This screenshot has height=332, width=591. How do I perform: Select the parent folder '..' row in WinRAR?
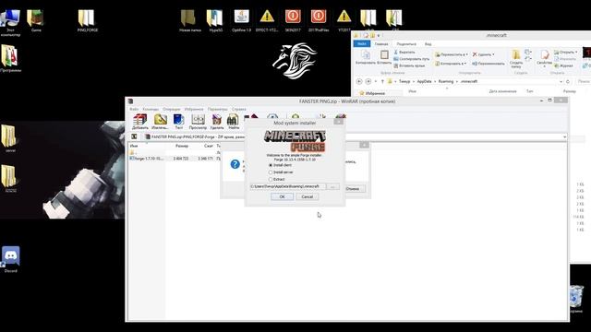(175, 152)
